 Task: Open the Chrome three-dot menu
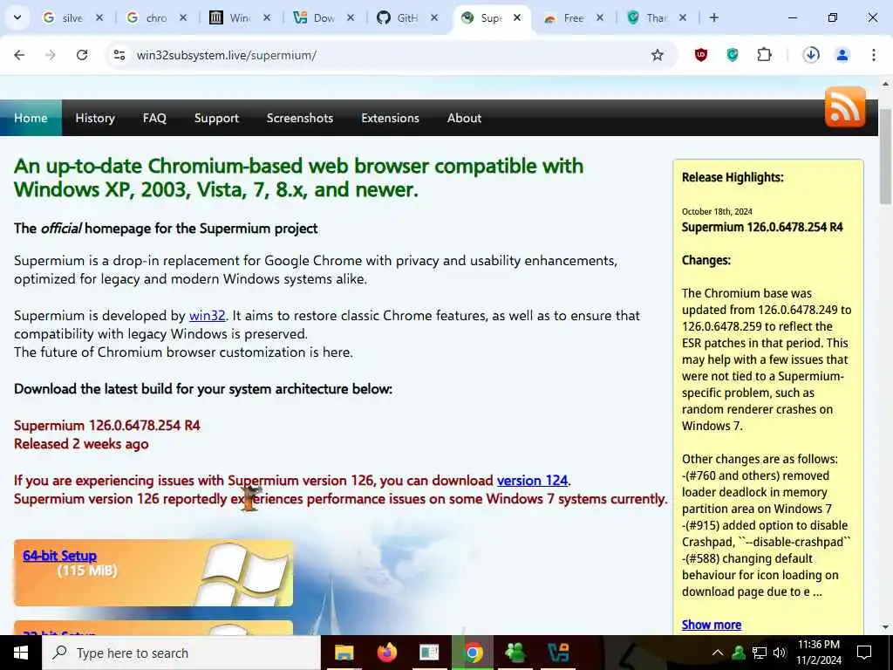point(874,55)
